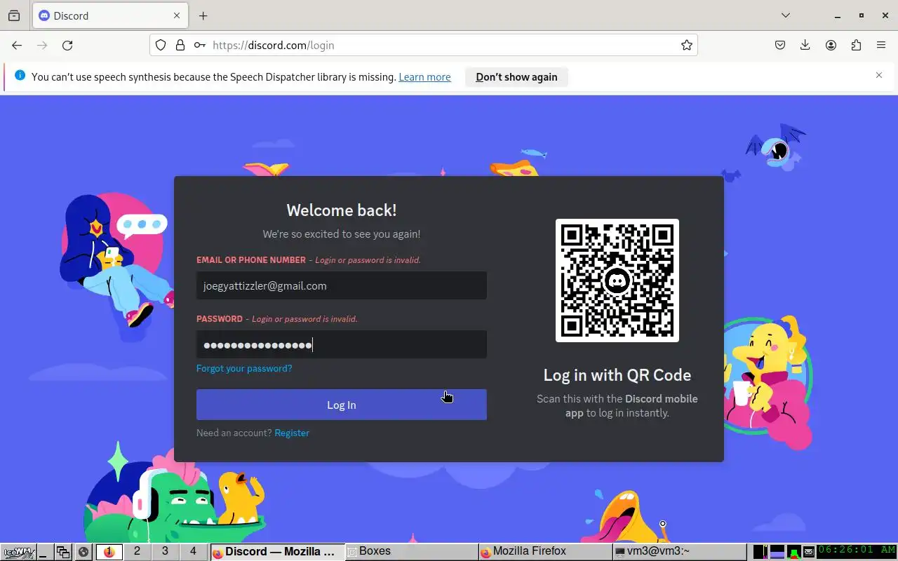Select the Mozilla Firefox taskbar window

point(545,552)
